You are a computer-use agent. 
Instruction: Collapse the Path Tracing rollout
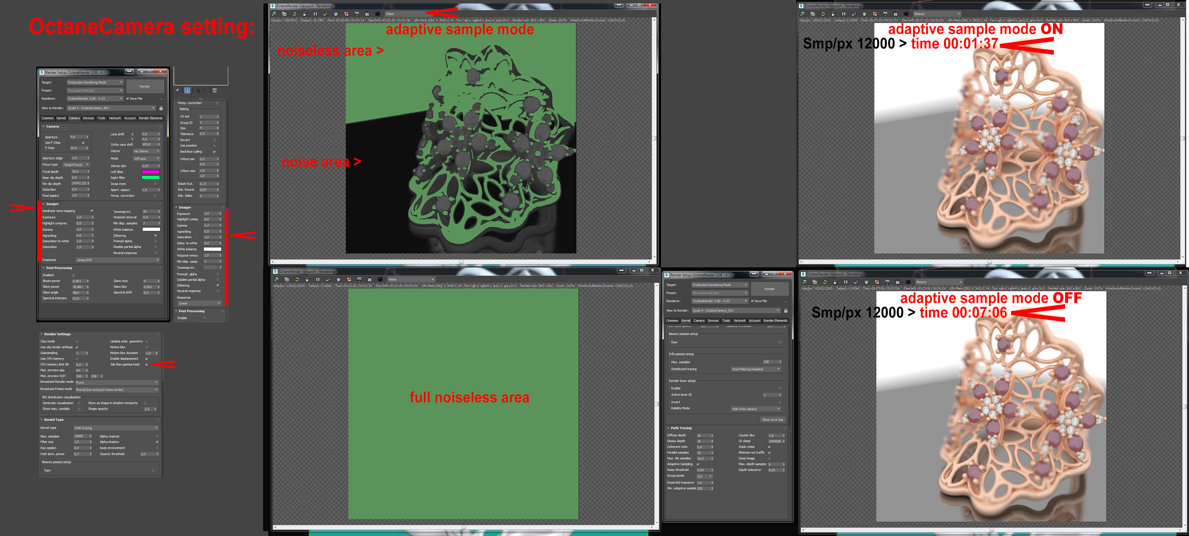point(681,428)
